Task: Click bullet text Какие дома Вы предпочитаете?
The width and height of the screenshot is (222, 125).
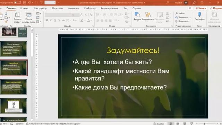Action: click(x=121, y=87)
